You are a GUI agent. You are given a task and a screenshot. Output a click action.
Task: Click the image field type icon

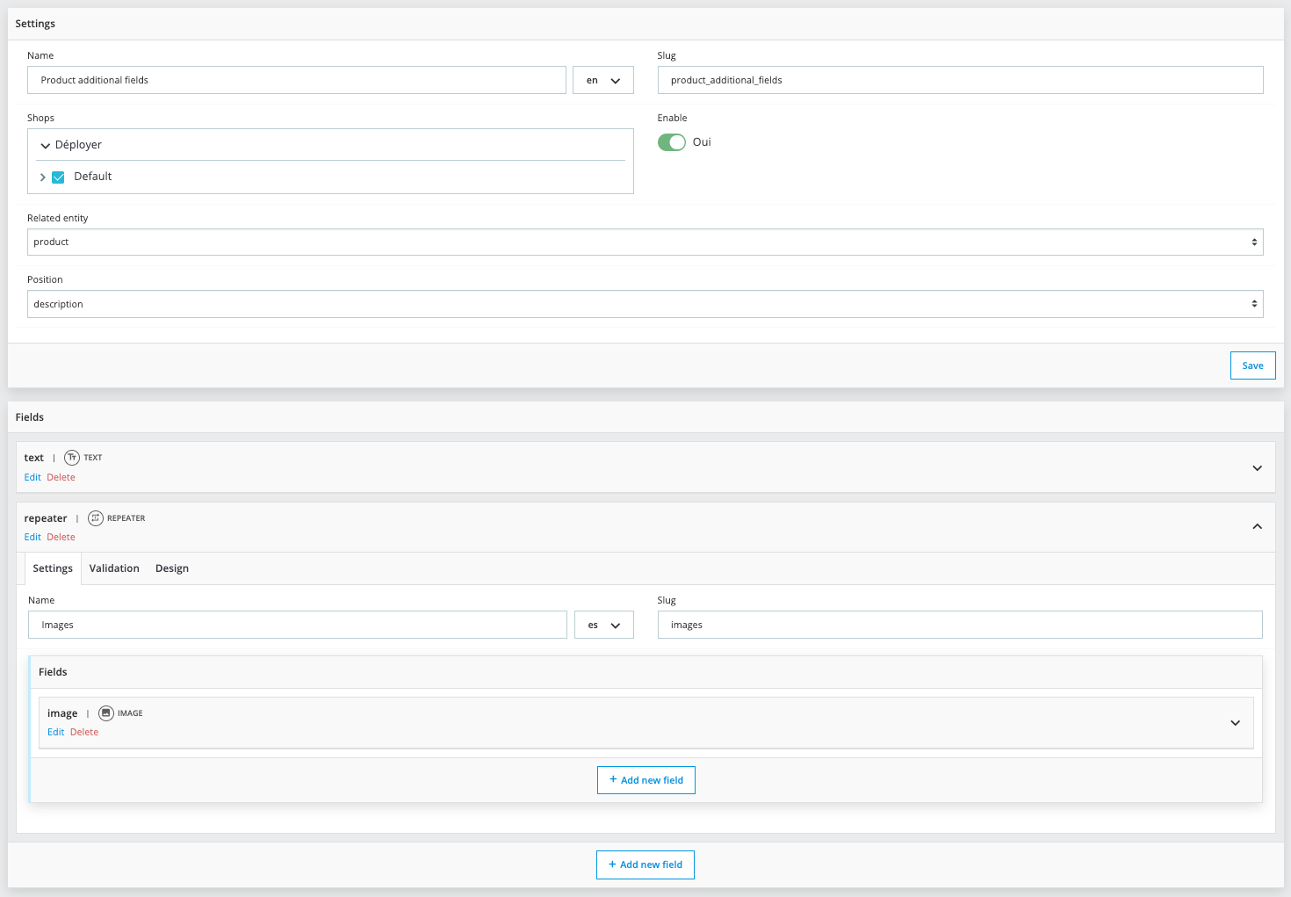point(106,713)
